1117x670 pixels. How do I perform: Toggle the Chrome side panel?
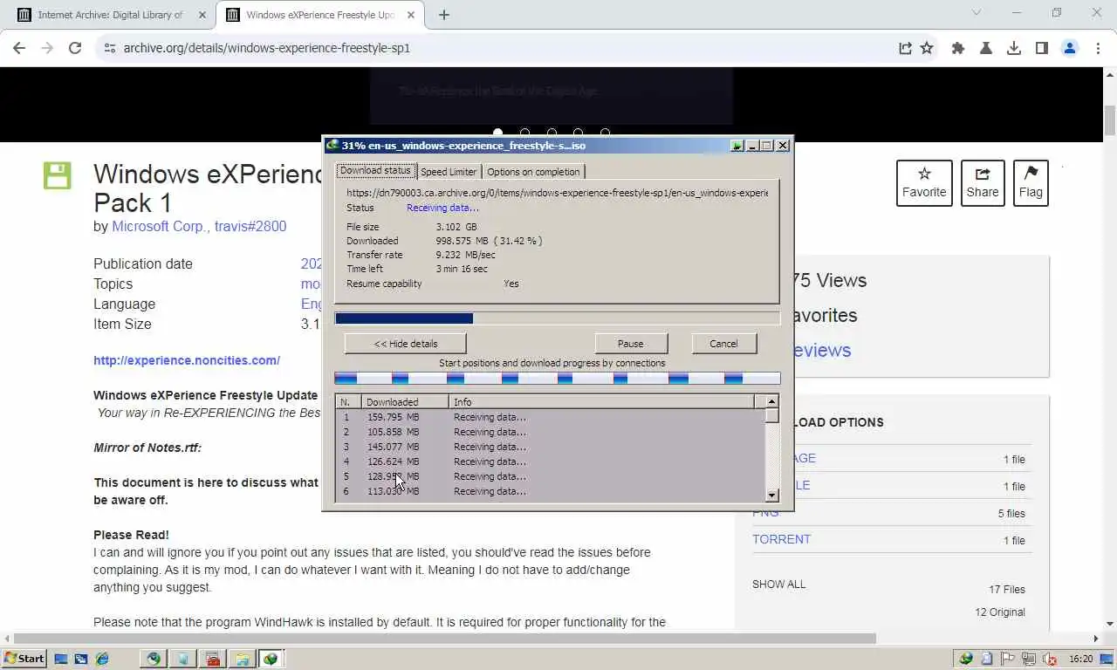pos(1042,48)
